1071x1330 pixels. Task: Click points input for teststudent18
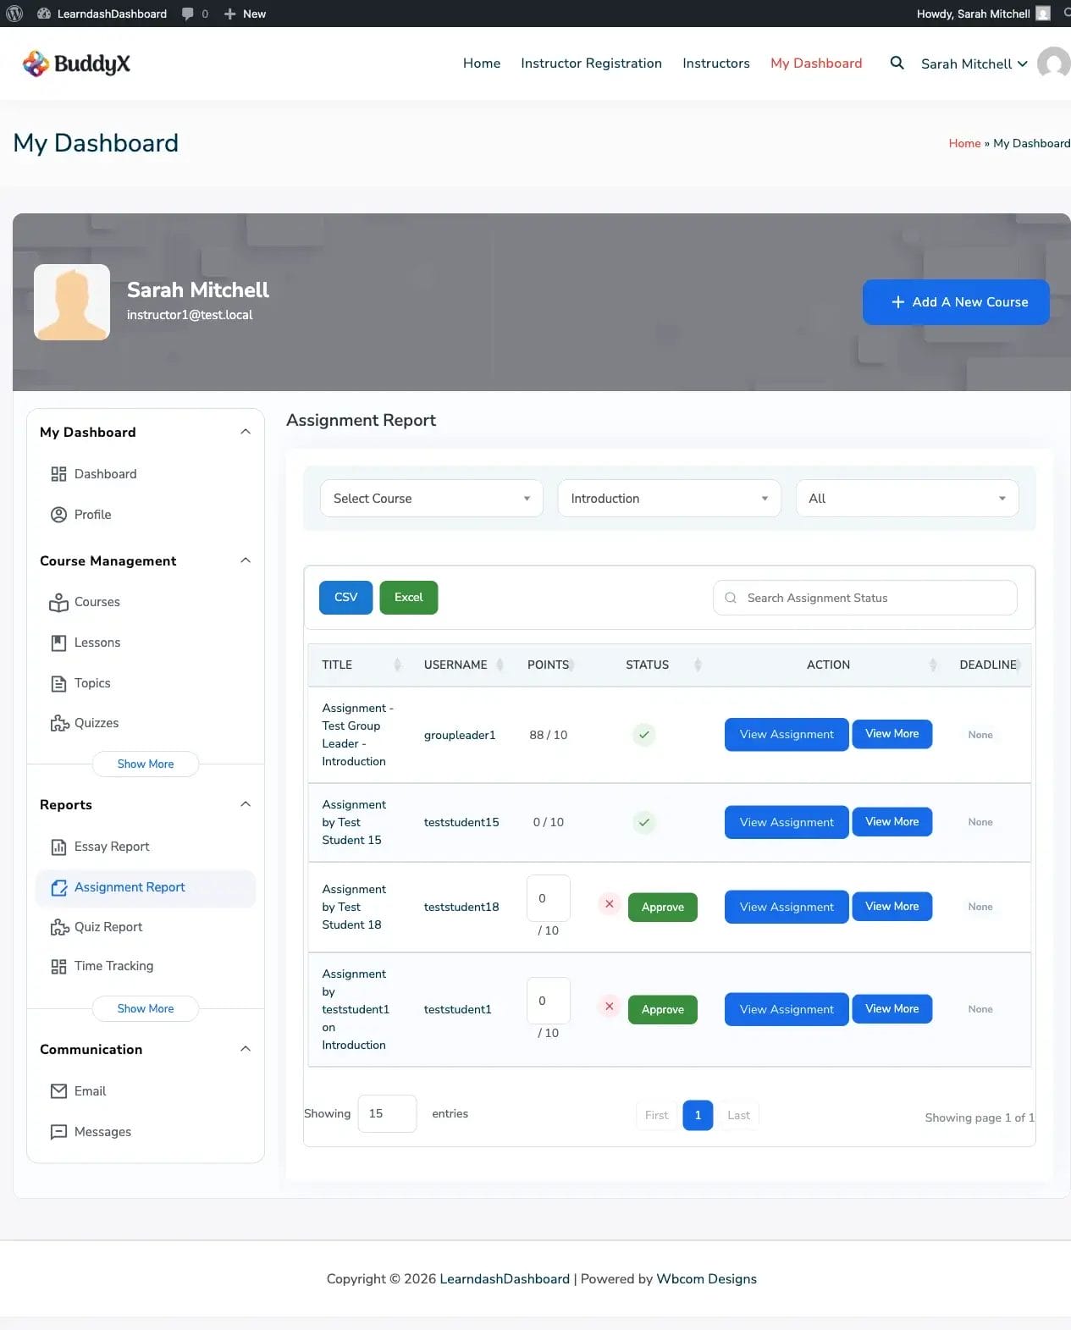(548, 898)
